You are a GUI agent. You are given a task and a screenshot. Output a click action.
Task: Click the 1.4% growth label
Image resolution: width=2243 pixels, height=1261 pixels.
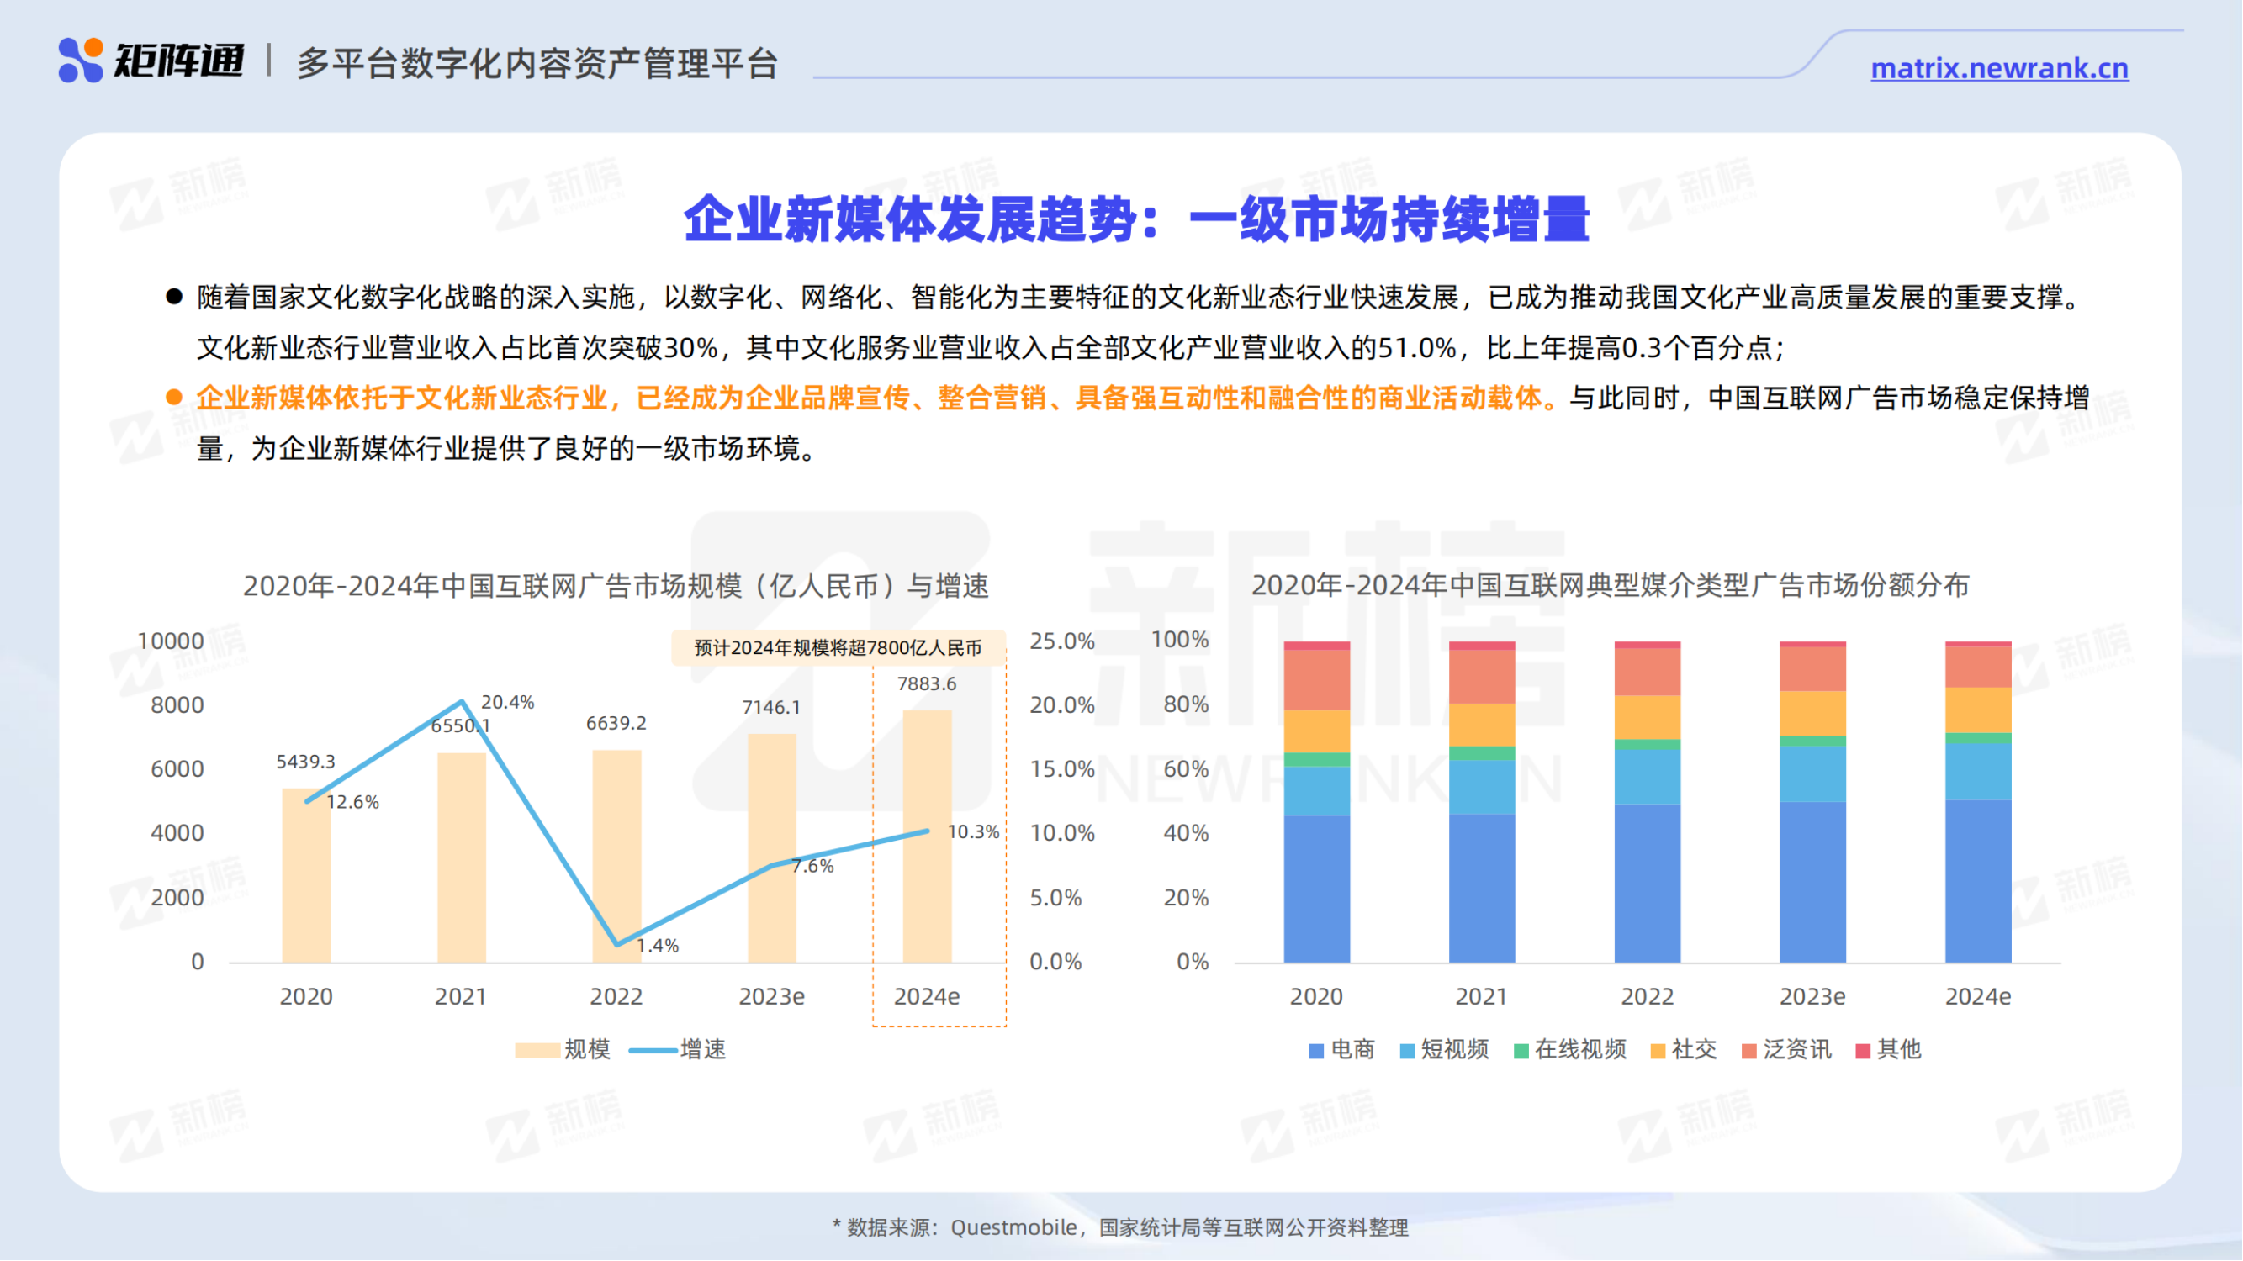pyautogui.click(x=658, y=945)
